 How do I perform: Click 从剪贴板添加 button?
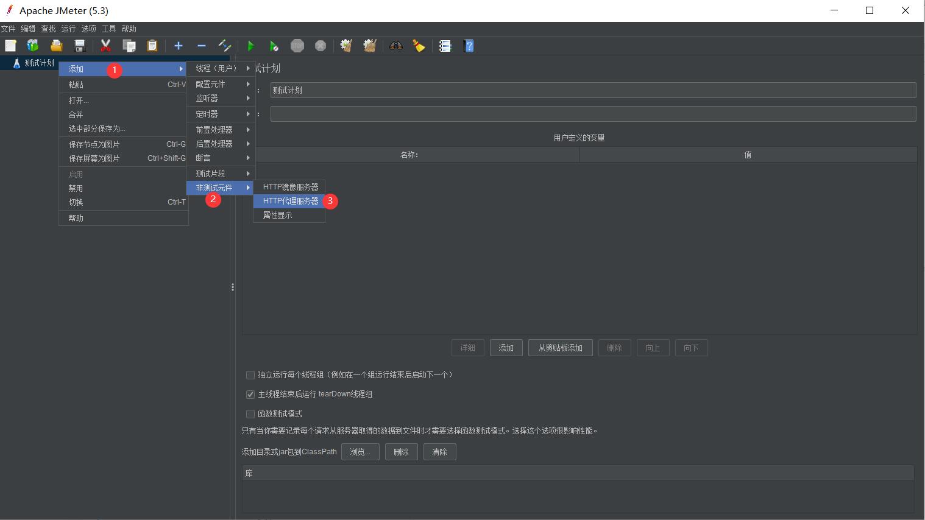coord(561,348)
